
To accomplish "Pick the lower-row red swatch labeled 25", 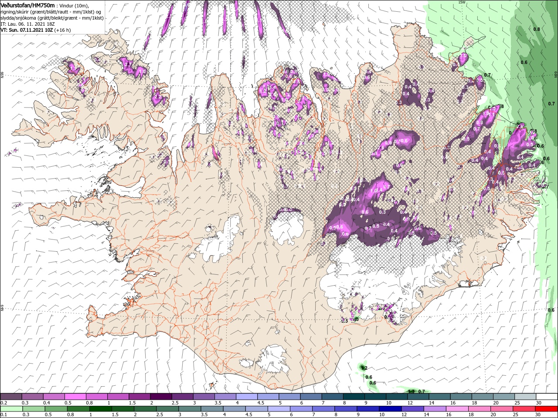I will click(525, 409).
